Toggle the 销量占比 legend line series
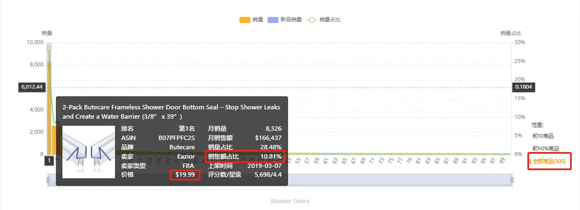The width and height of the screenshot is (580, 210). click(x=324, y=20)
